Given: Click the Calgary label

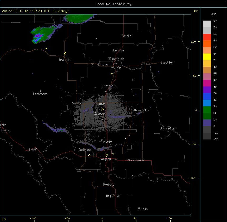Looking at the screenshot, I should 105,159.
